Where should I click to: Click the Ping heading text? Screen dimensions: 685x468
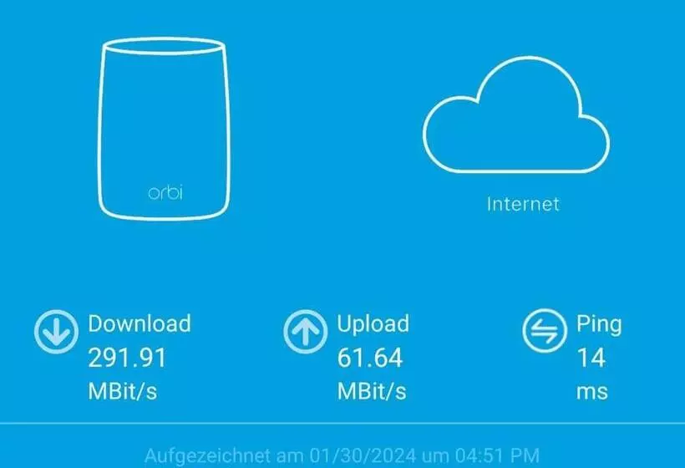(x=598, y=324)
